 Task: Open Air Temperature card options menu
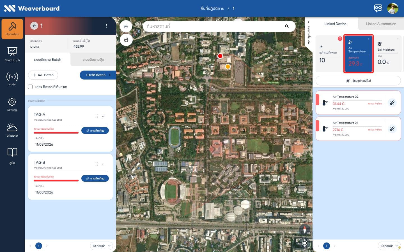(369, 39)
